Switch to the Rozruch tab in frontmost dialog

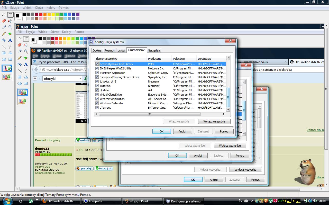(x=109, y=50)
